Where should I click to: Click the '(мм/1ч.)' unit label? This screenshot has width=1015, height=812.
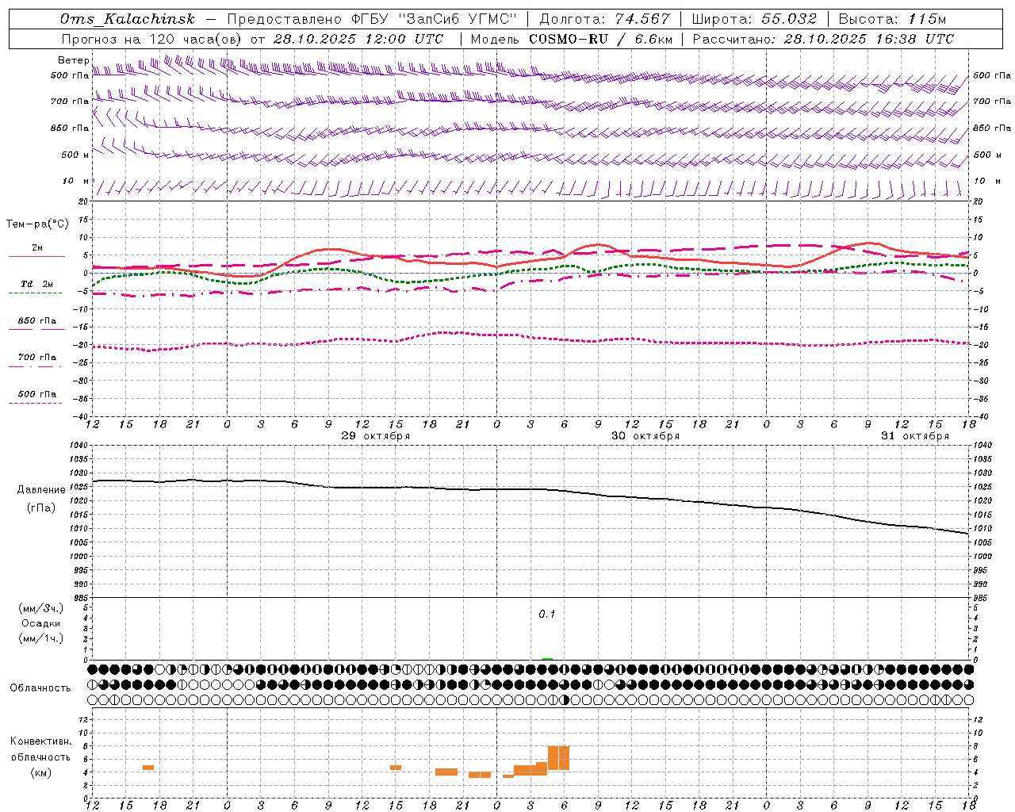[x=41, y=638]
